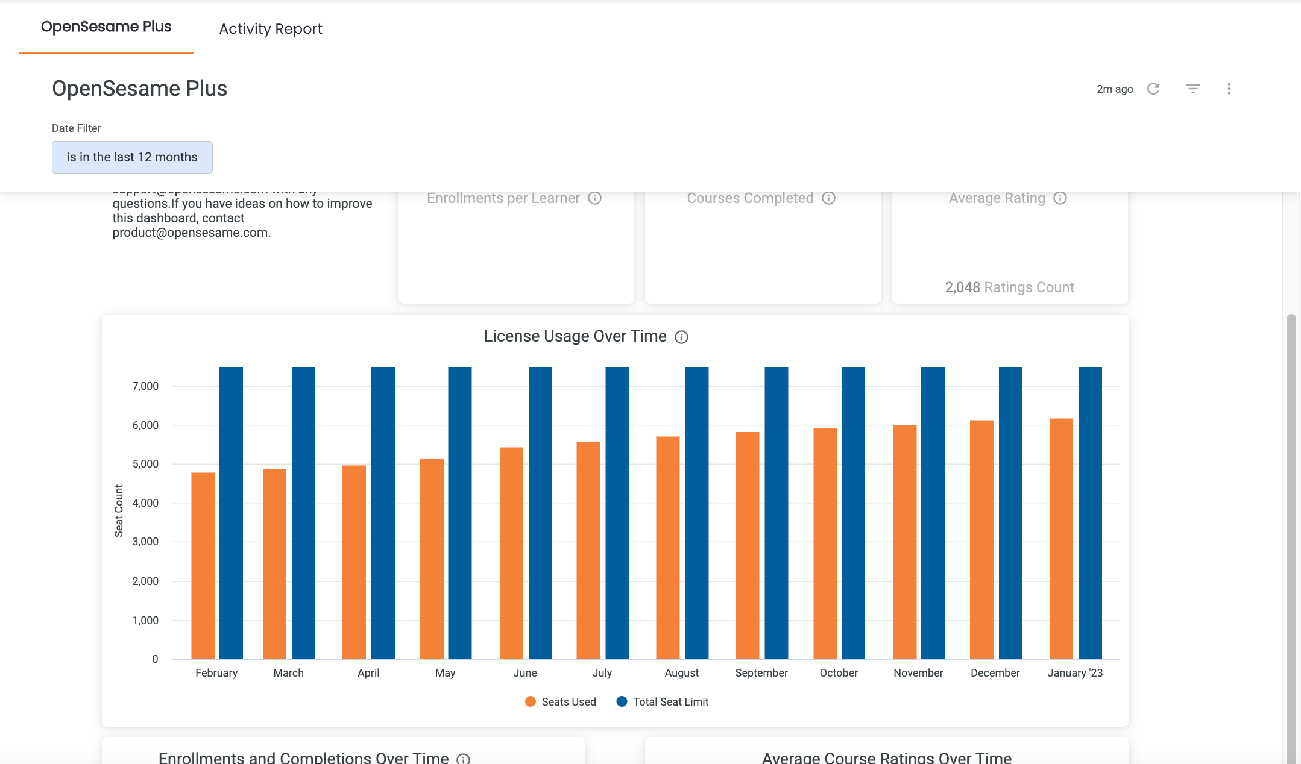Image resolution: width=1301 pixels, height=764 pixels.
Task: Select December Seats Used orange bar
Action: (981, 539)
